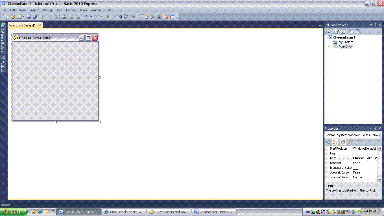
Task: Expand the toolbar options overflow arrow
Action: click(x=177, y=17)
